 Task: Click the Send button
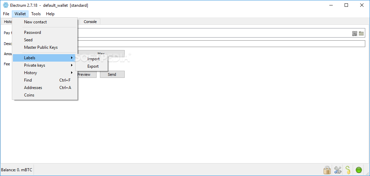tap(112, 74)
